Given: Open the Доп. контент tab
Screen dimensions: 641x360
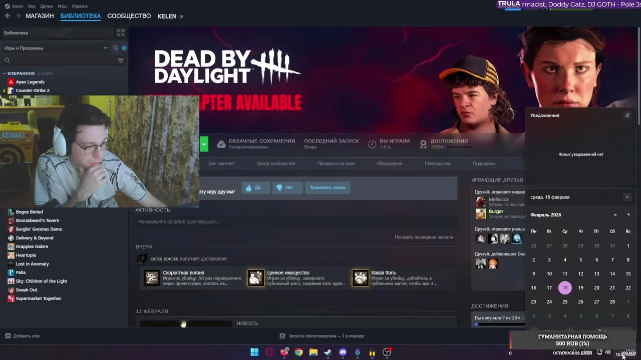Looking at the screenshot, I should coord(221,163).
